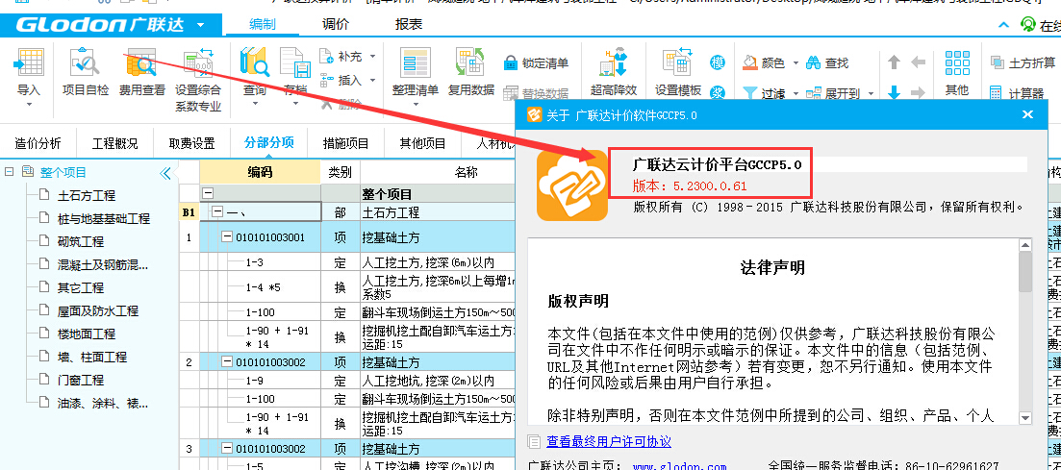Click the 存档 archive icon
This screenshot has width=1061, height=470.
click(295, 63)
